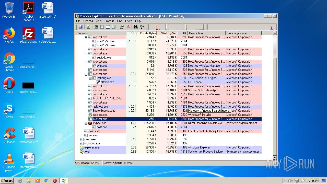Select the Acrobat Reader DC desktop icon
Image resolution: width=327 pixels, height=184 pixels.
28,12
